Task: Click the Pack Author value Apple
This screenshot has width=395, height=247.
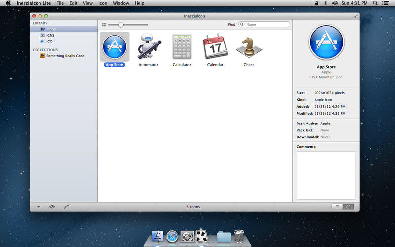Action: [325, 123]
